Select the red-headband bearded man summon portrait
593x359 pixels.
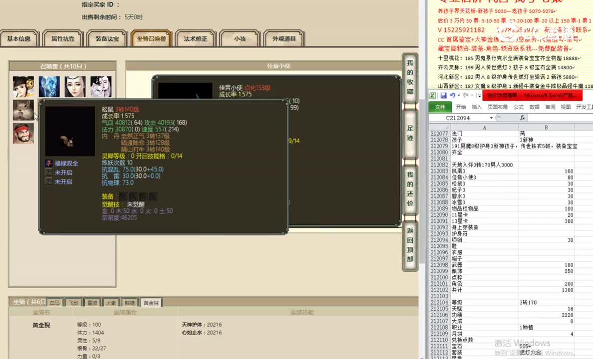click(23, 134)
